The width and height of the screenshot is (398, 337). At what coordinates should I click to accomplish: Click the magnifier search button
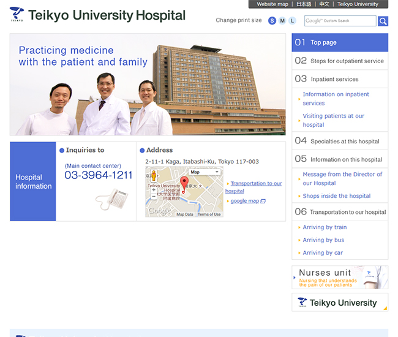coord(383,21)
